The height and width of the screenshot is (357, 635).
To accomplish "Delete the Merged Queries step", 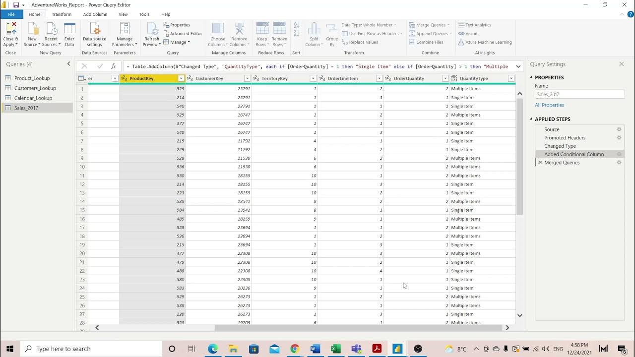I will pyautogui.click(x=540, y=163).
